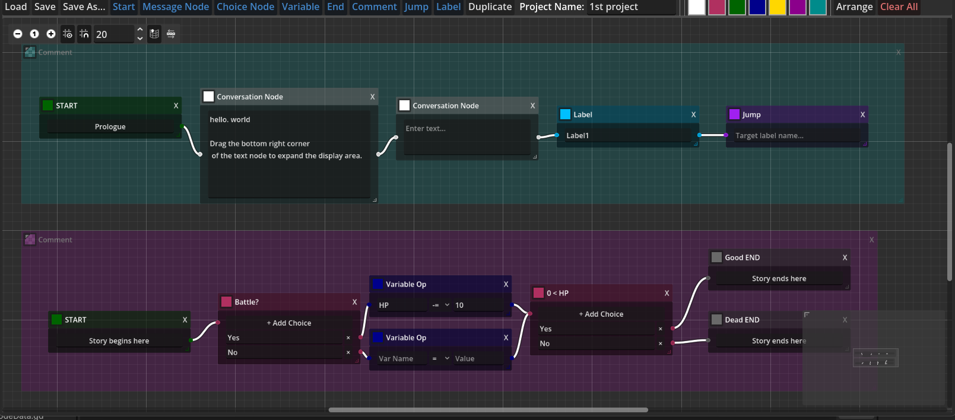Increase snap distance with up arrow

[139, 29]
